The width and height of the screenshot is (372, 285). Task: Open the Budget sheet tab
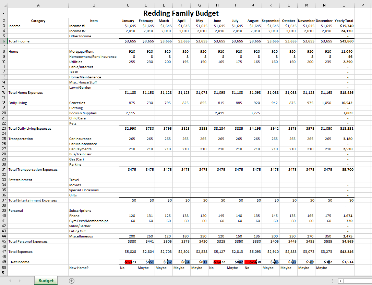pos(46,281)
